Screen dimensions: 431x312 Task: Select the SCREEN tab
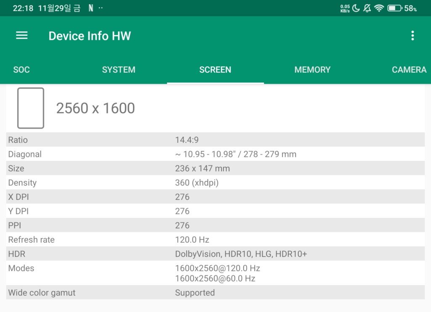point(215,70)
